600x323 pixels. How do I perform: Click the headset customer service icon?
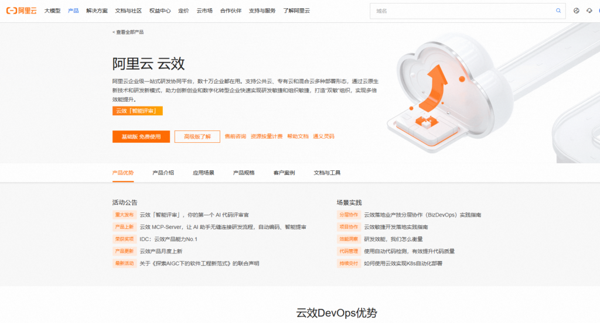[589, 11]
